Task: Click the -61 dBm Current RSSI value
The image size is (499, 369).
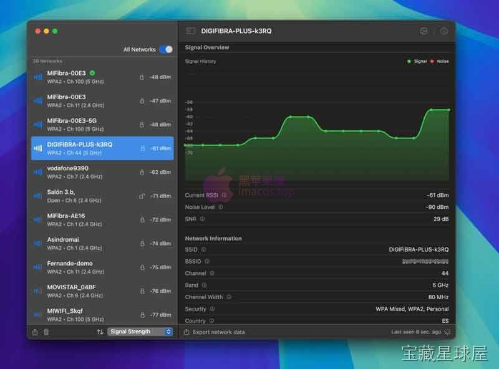Action: tap(438, 195)
